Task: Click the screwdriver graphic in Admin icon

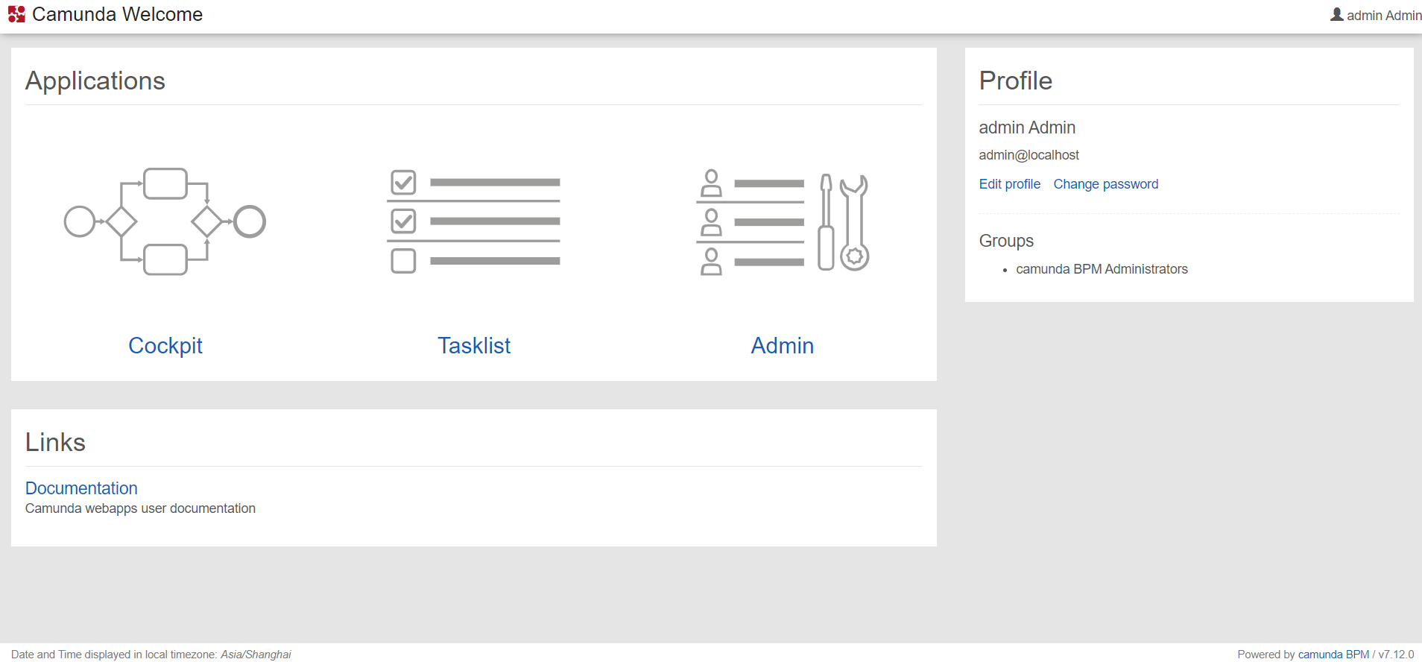Action: click(826, 222)
